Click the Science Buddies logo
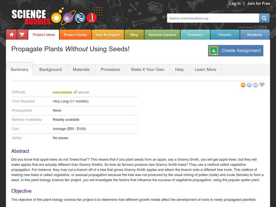Screen dimensions: 276x207 pos(54,17)
